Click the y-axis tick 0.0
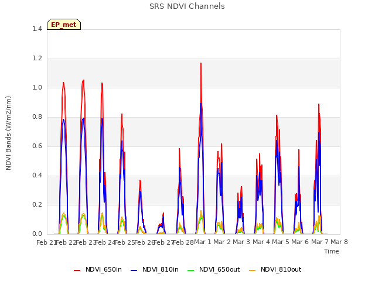 (x=37, y=234)
